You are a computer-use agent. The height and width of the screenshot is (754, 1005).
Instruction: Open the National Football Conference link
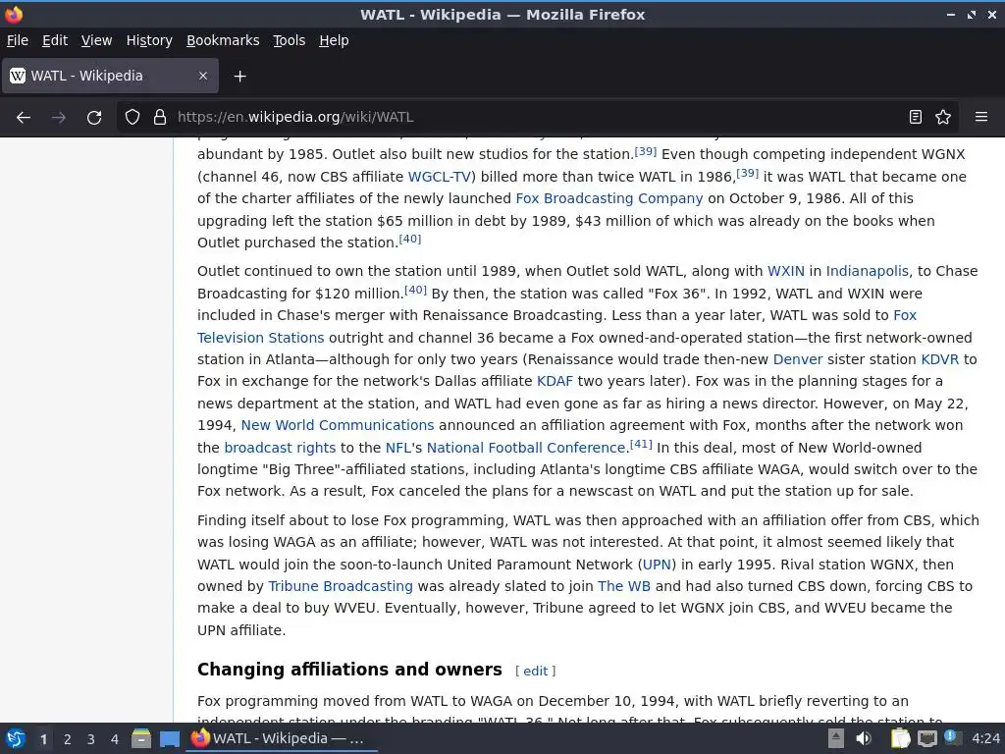(526, 448)
